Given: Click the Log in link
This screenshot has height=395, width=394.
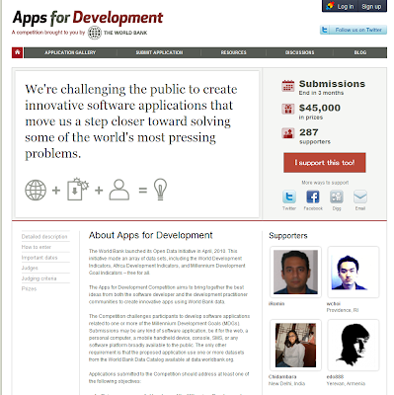Looking at the screenshot, I should point(346,7).
